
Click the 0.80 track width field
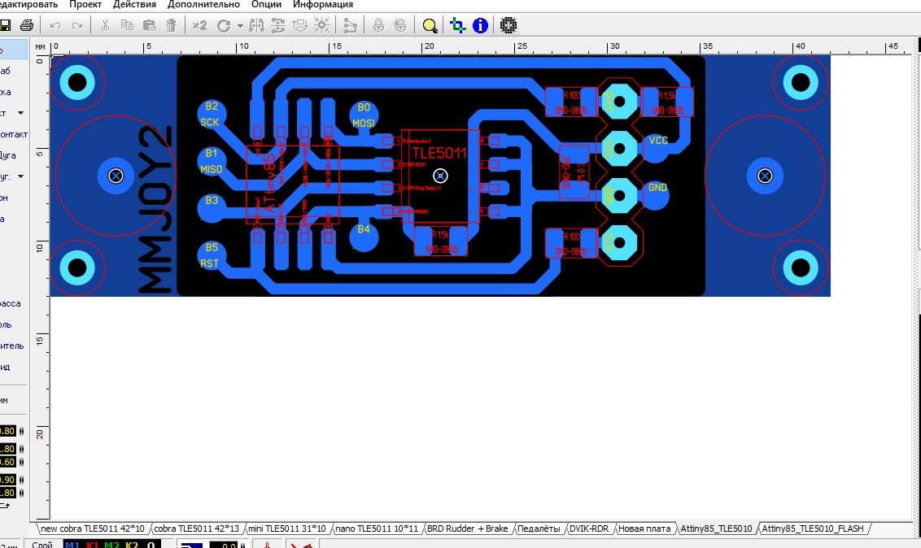[x=7, y=431]
